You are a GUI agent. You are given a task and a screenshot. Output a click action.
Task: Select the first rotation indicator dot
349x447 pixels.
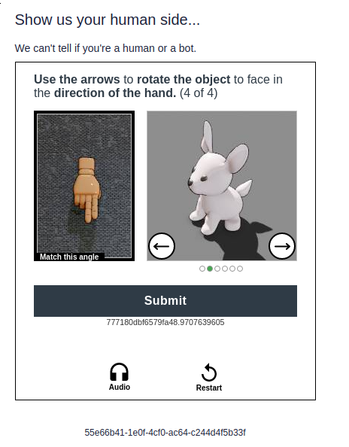[202, 269]
